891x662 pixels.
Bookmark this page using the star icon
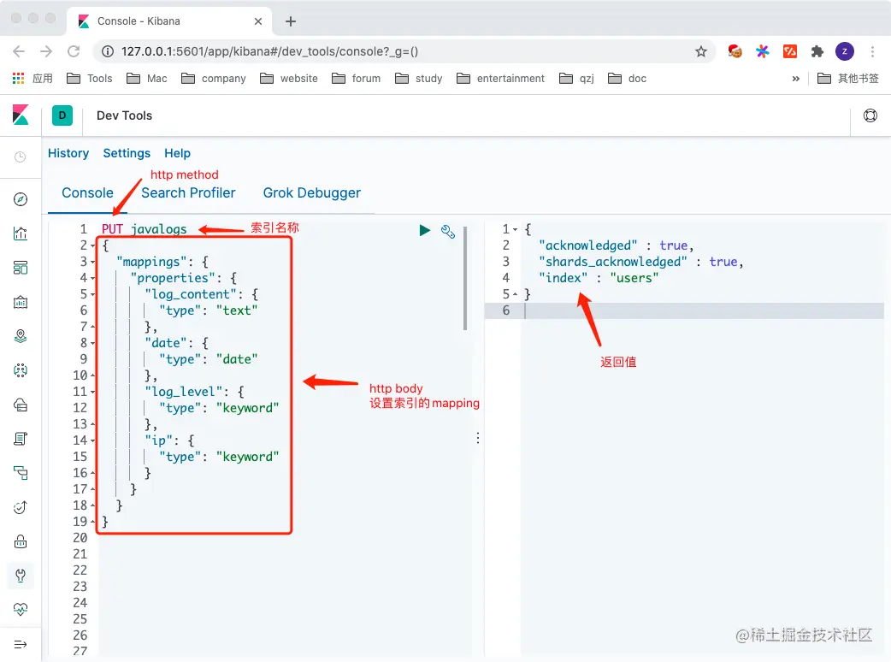click(x=701, y=51)
